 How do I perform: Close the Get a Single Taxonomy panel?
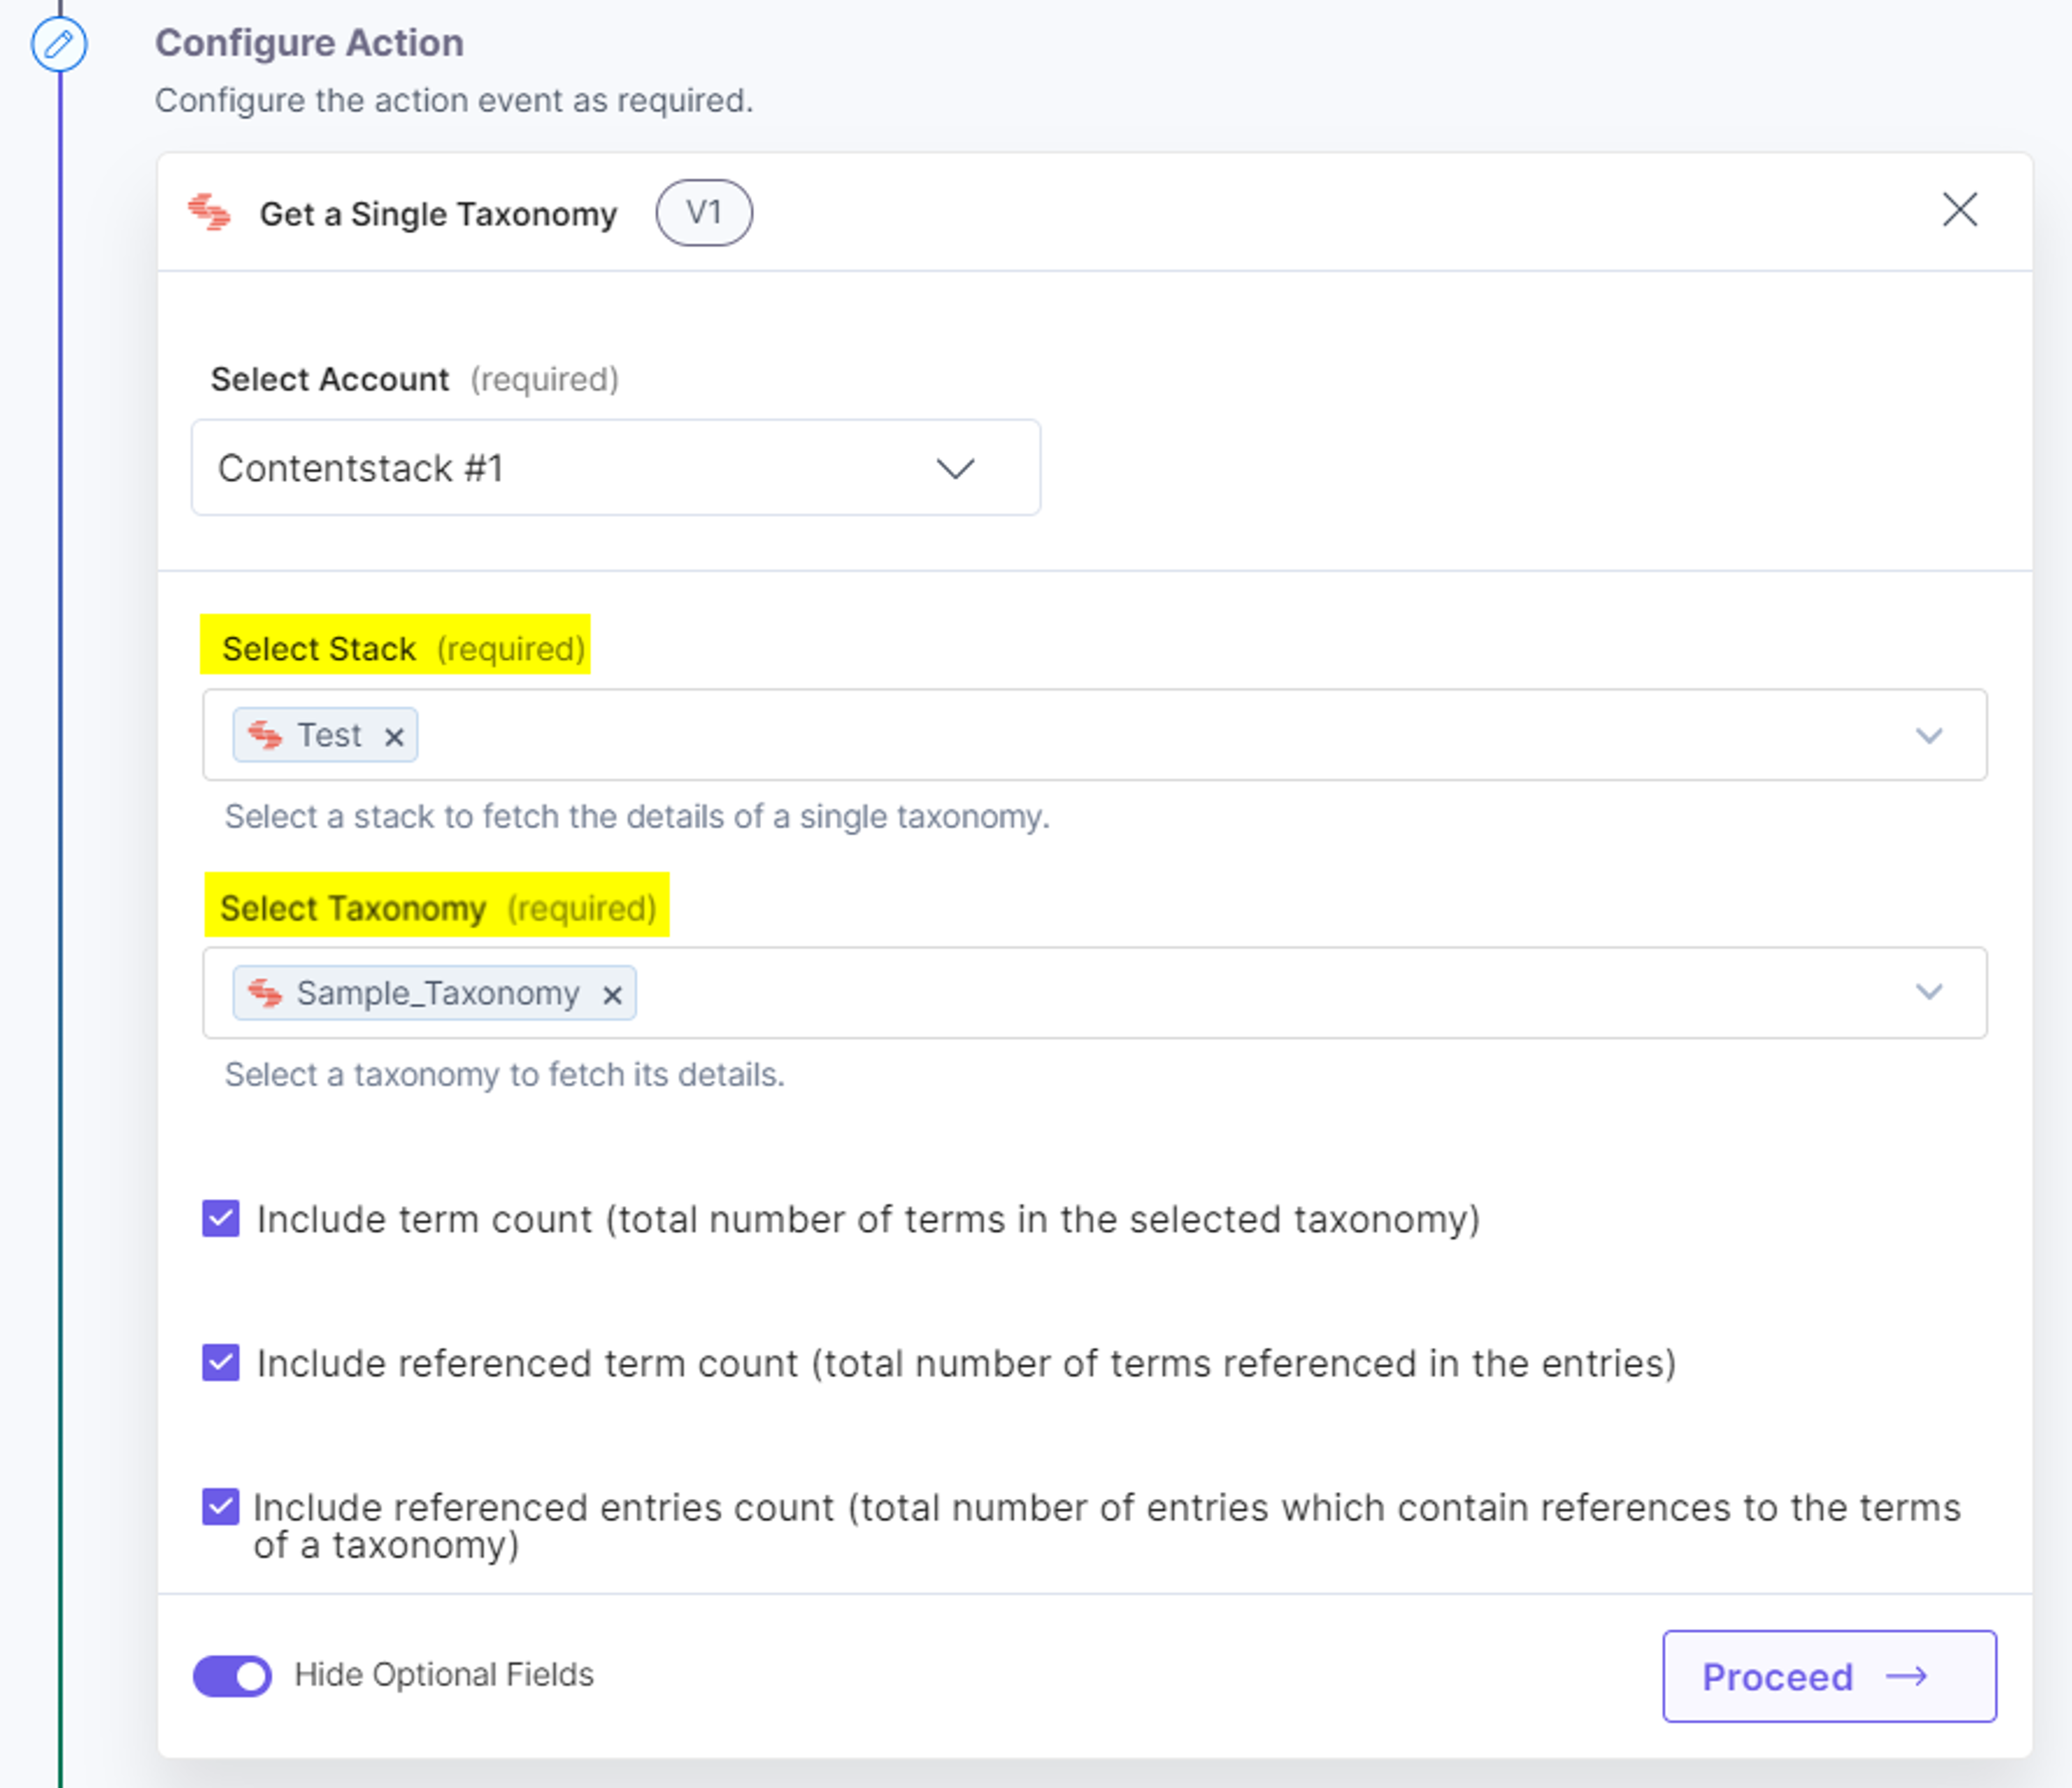(x=1959, y=210)
